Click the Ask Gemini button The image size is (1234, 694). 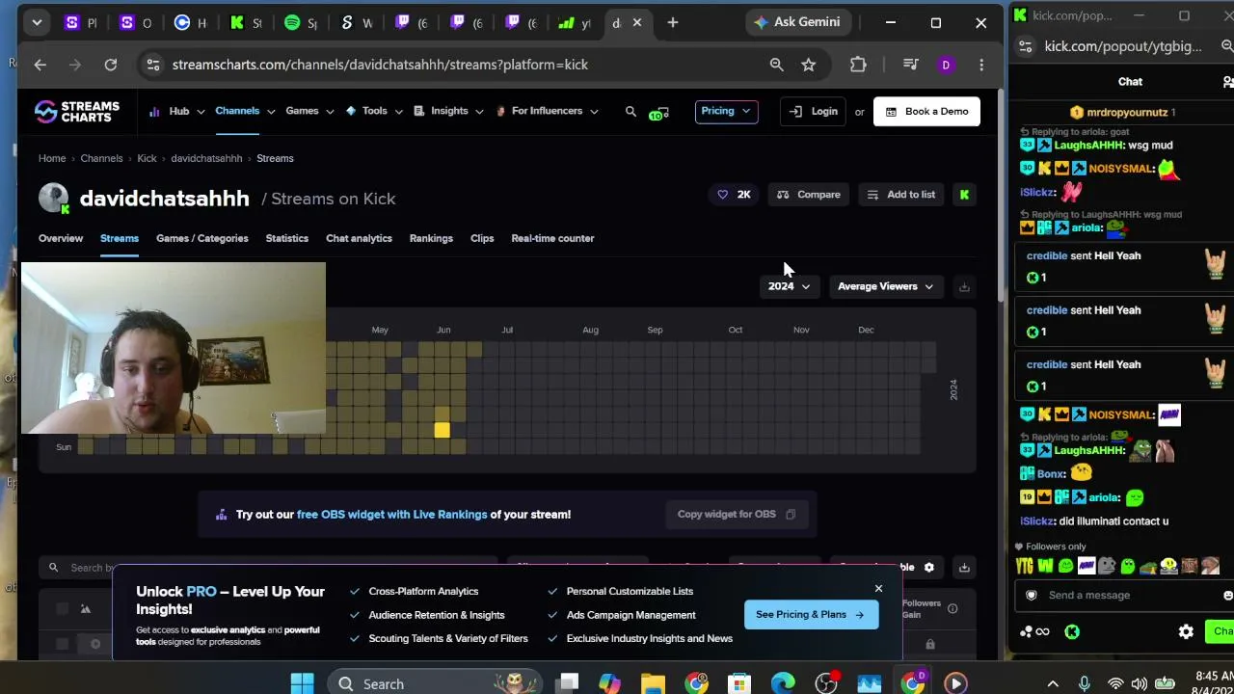[797, 22]
